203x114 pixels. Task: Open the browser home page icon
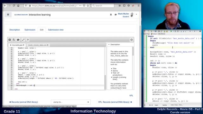point(18,6)
